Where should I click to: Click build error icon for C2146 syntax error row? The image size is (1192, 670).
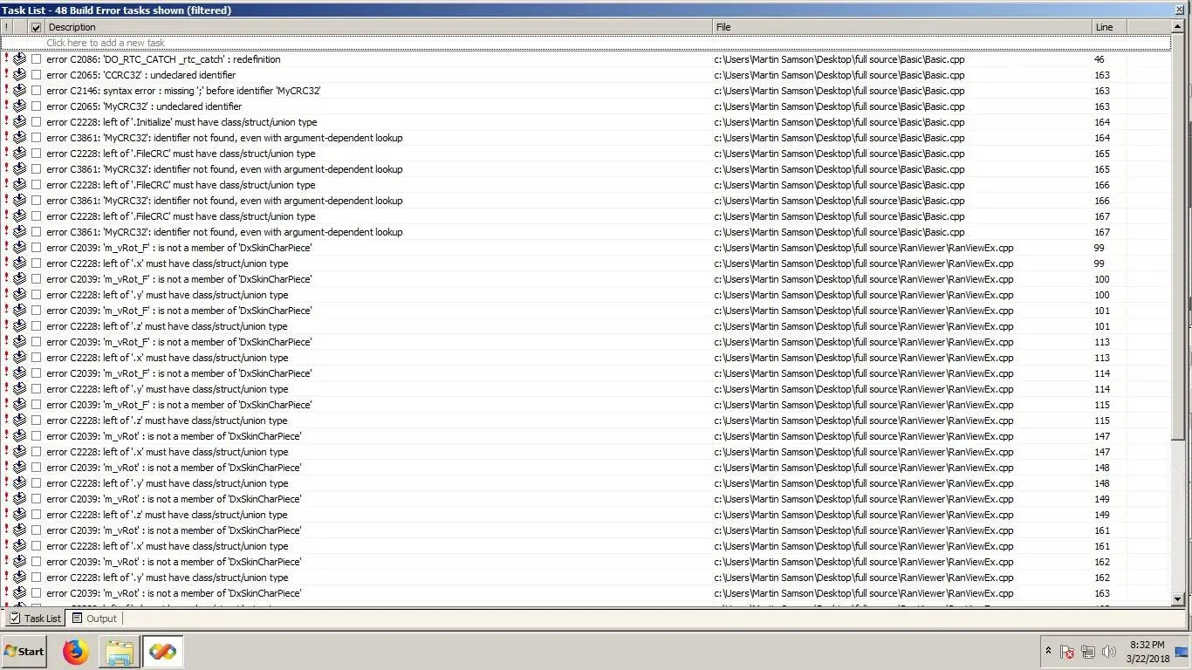point(19,91)
